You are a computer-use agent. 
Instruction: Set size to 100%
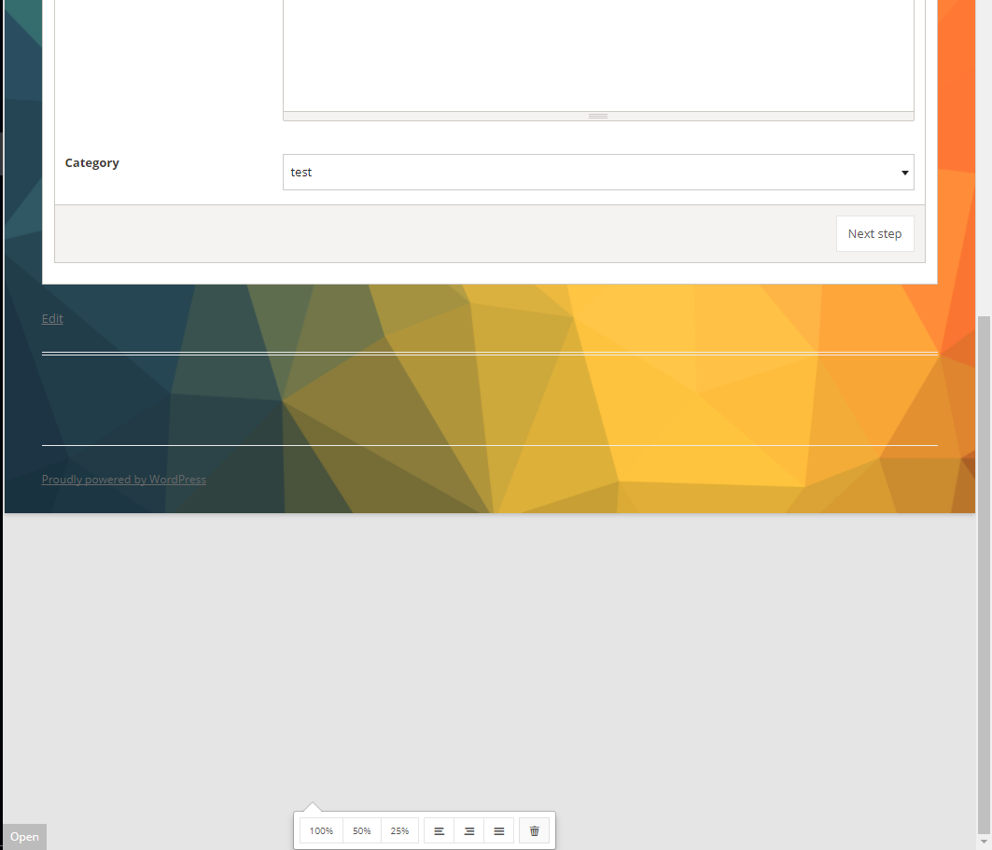tap(321, 831)
